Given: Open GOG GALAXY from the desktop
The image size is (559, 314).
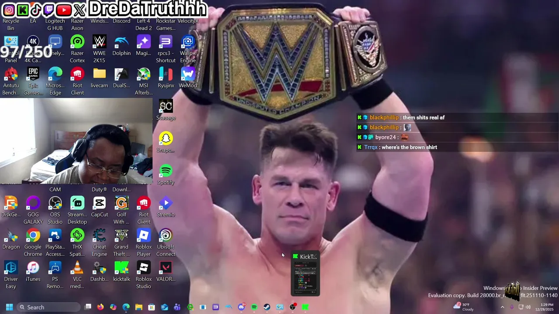Looking at the screenshot, I should [33, 210].
